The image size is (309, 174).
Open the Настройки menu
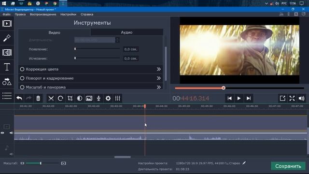click(x=68, y=14)
